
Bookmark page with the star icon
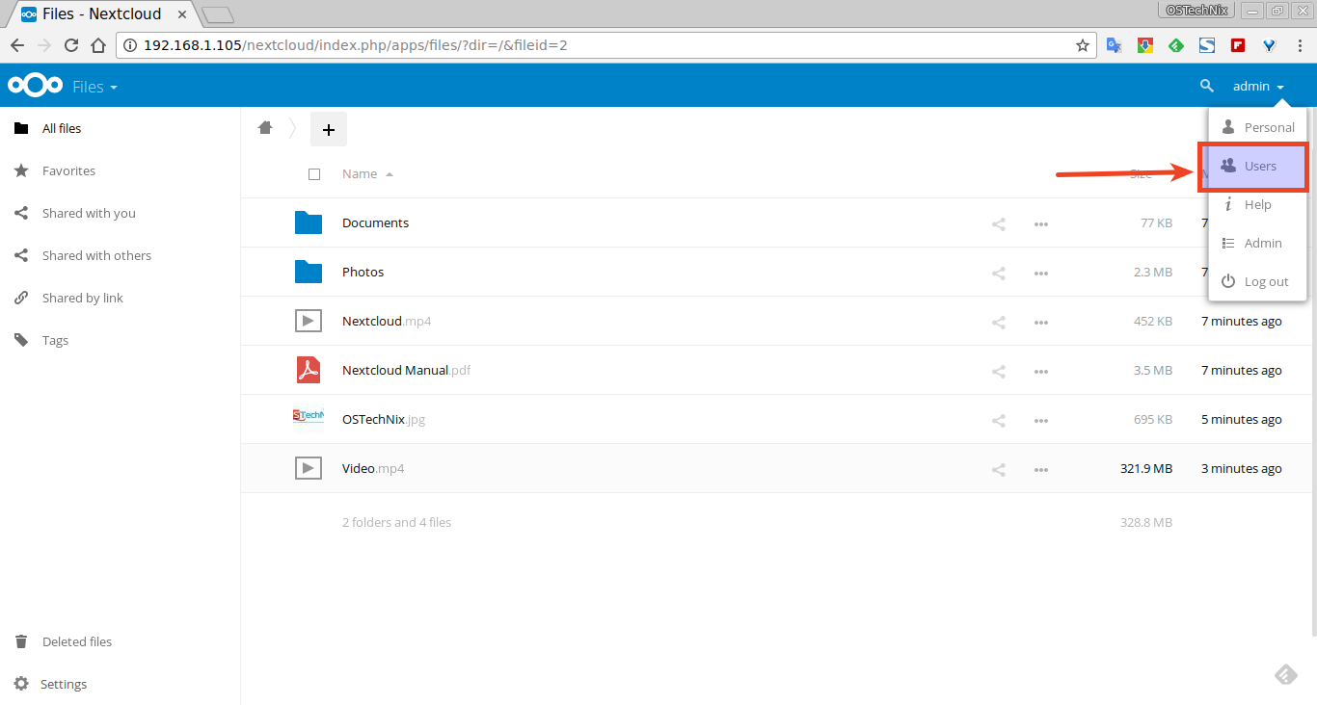[1082, 45]
